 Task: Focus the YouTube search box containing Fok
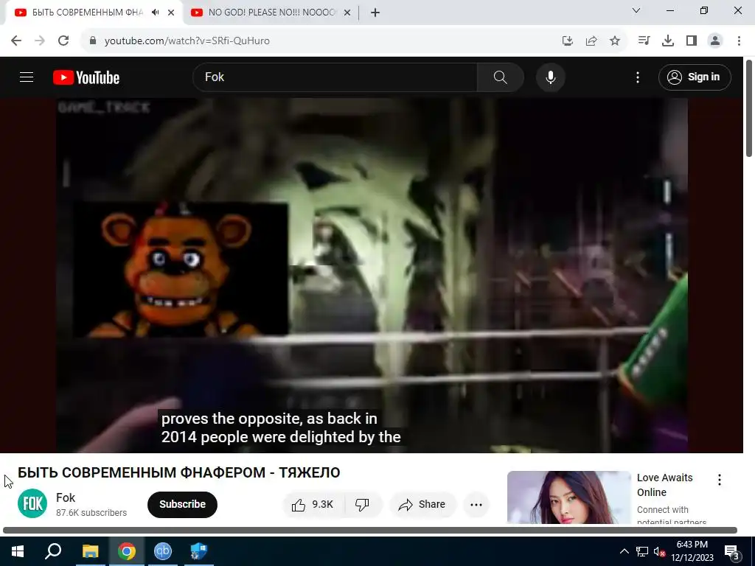pyautogui.click(x=335, y=77)
